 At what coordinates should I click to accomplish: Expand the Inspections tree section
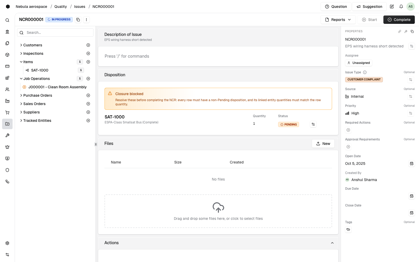pyautogui.click(x=21, y=53)
